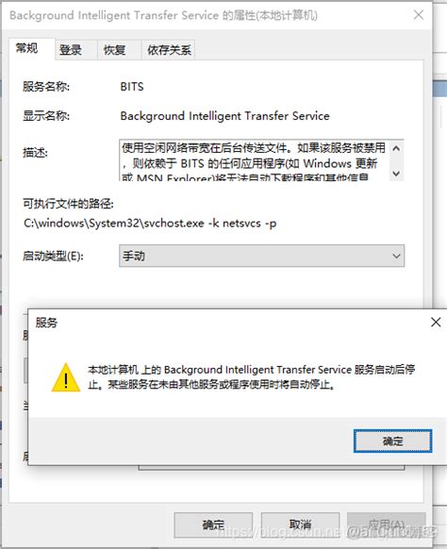The image size is (447, 549).
Task: Click the description box scroll-up arrow
Action: 396,148
